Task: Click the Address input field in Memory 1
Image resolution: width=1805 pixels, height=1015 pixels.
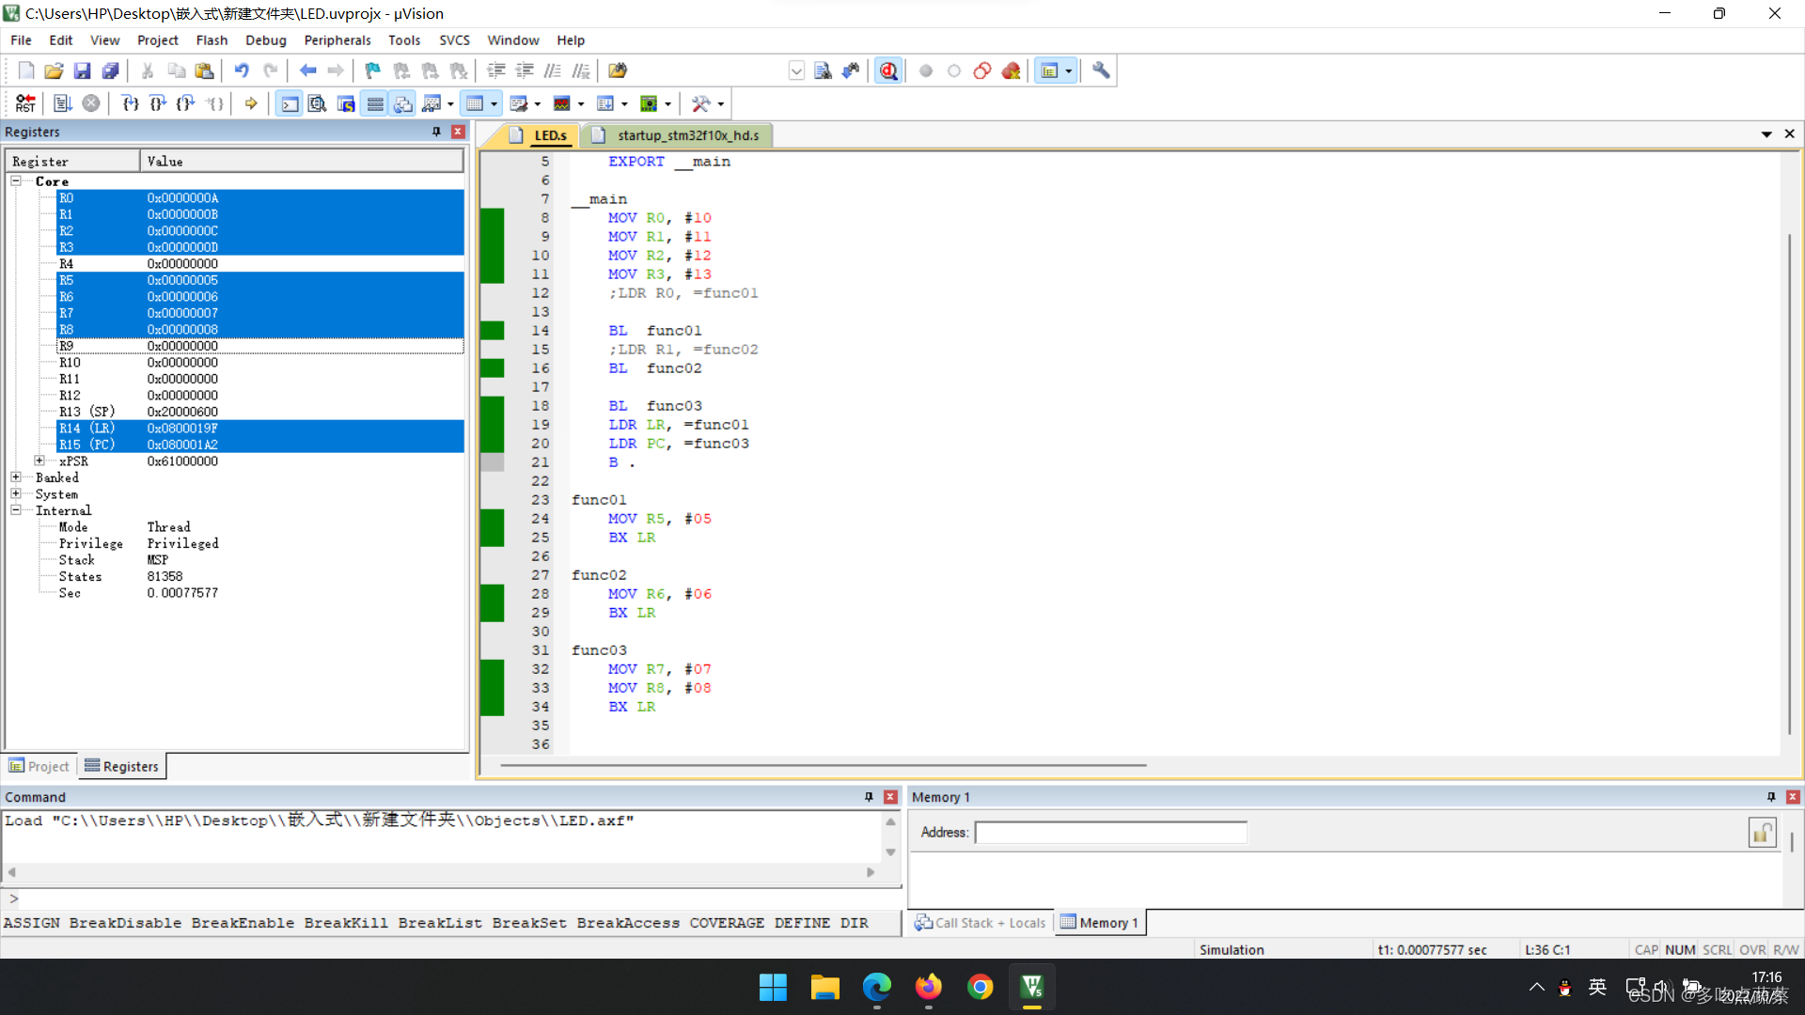Action: click(x=1109, y=832)
